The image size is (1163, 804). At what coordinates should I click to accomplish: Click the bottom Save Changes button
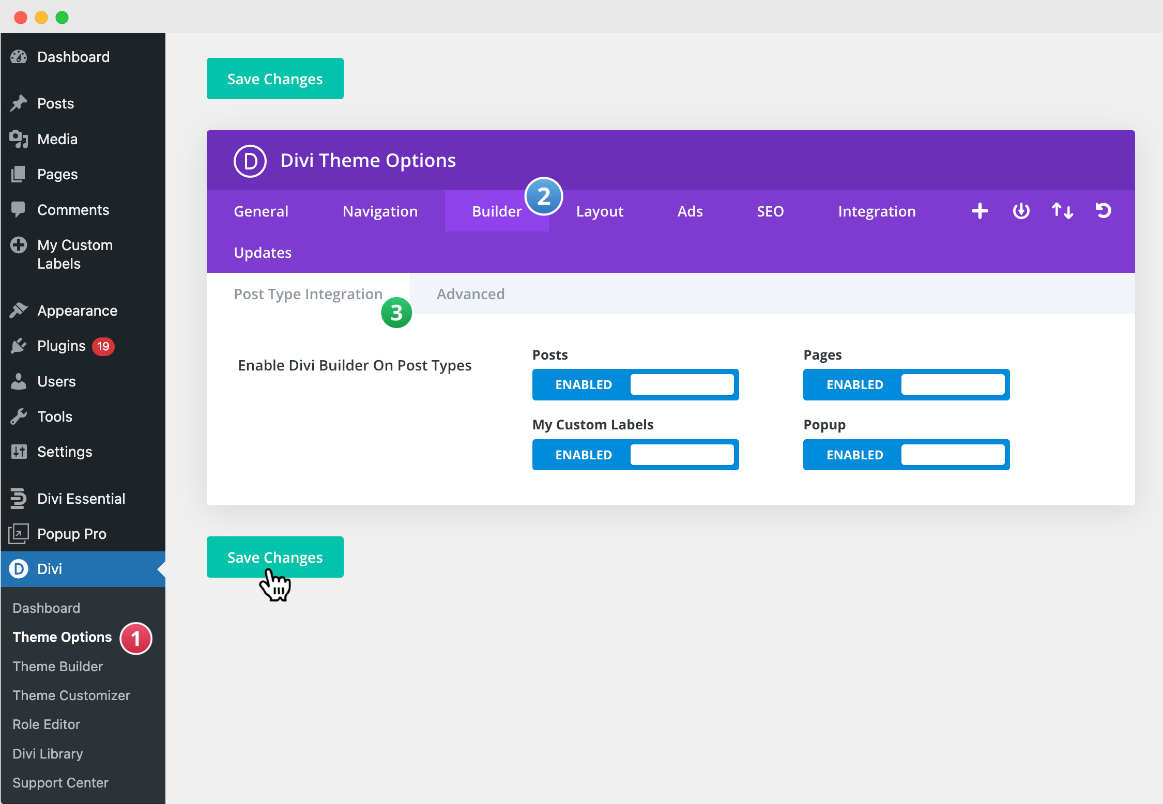[x=275, y=557]
